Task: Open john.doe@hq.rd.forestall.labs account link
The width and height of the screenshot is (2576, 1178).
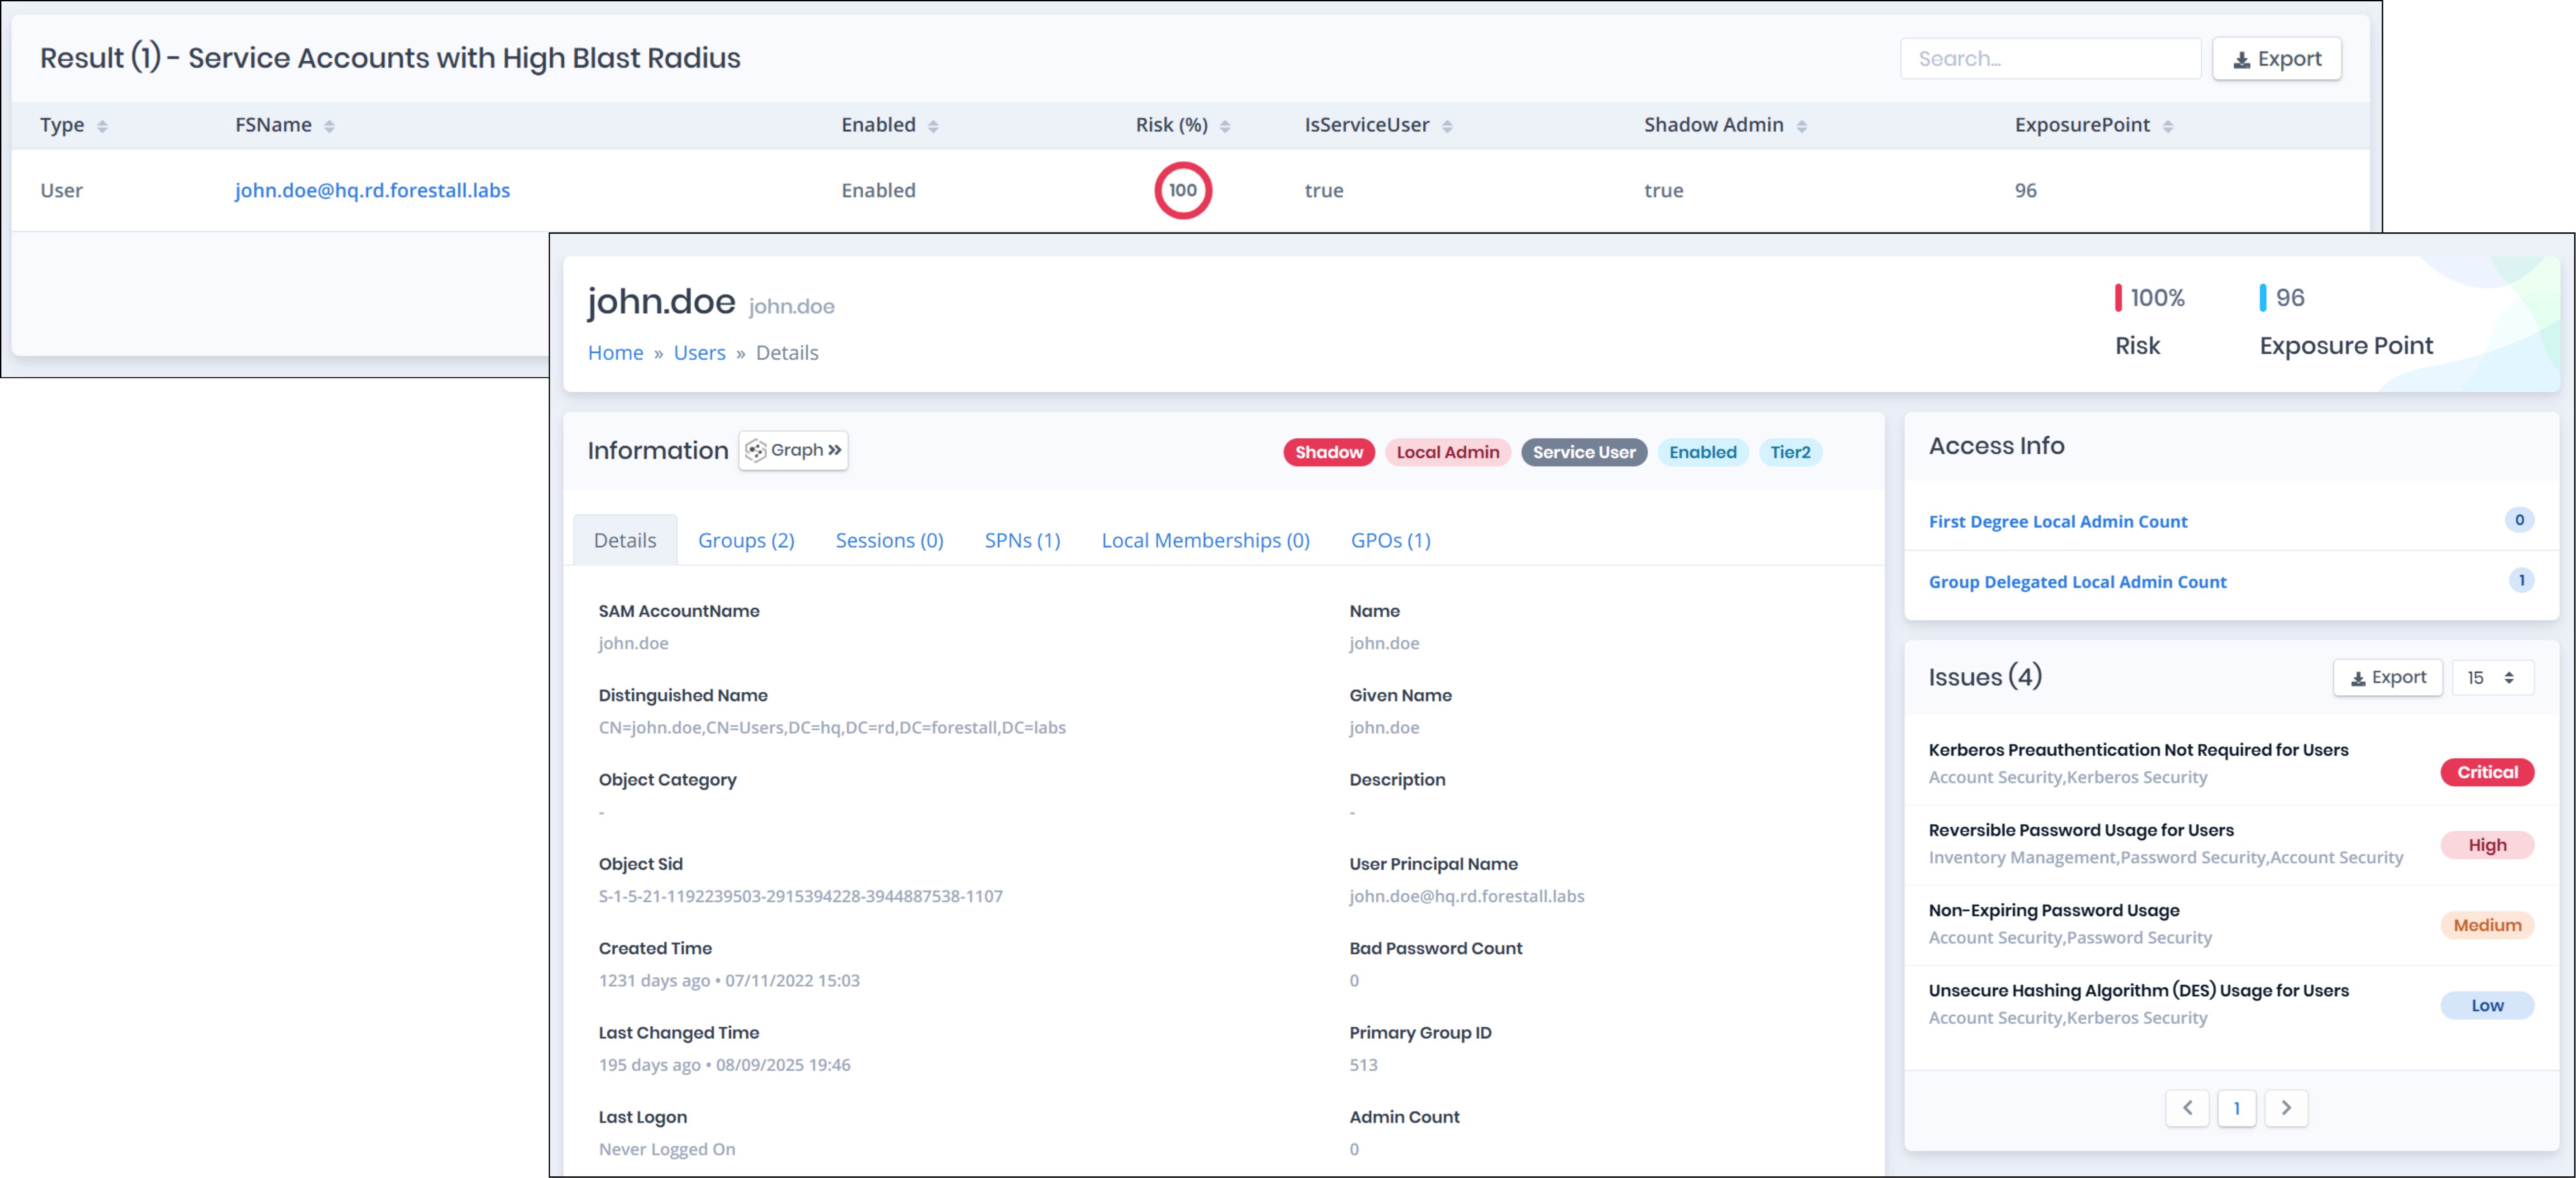Action: (372, 190)
